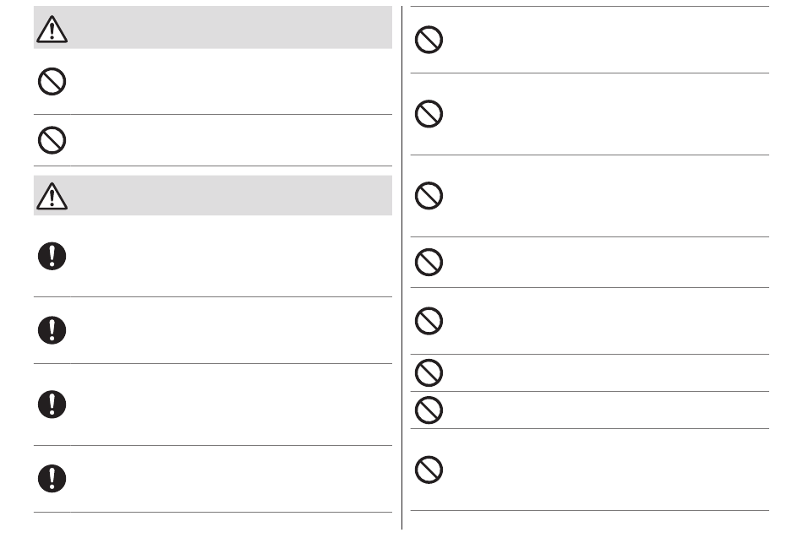Select the upper prohibition icon in left column
Image resolution: width=803 pixels, height=554 pixels.
pyautogui.click(x=52, y=81)
